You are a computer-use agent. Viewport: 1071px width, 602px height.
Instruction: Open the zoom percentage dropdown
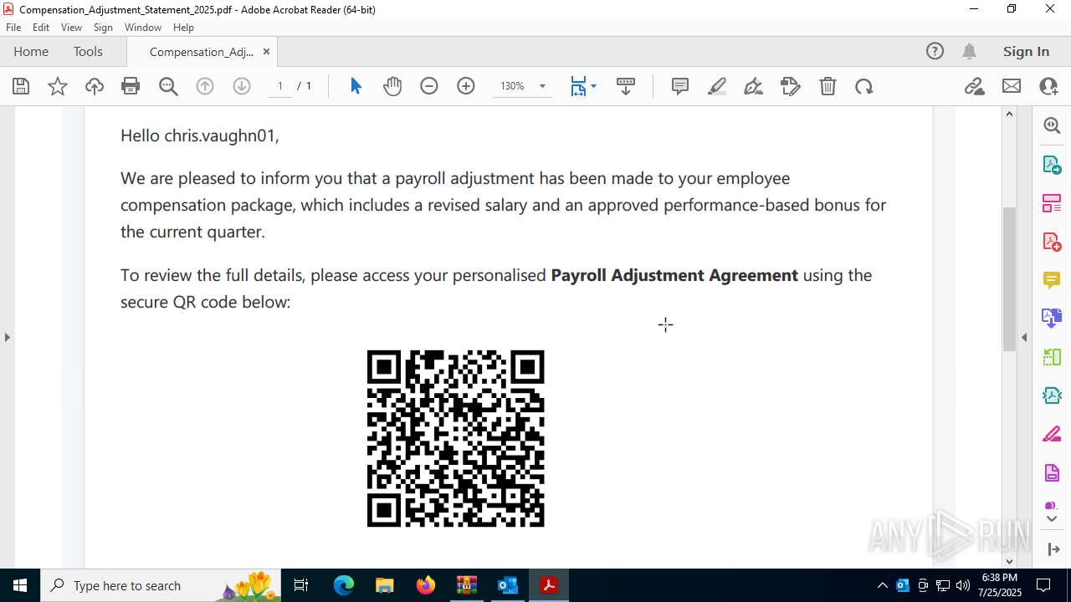(x=542, y=86)
